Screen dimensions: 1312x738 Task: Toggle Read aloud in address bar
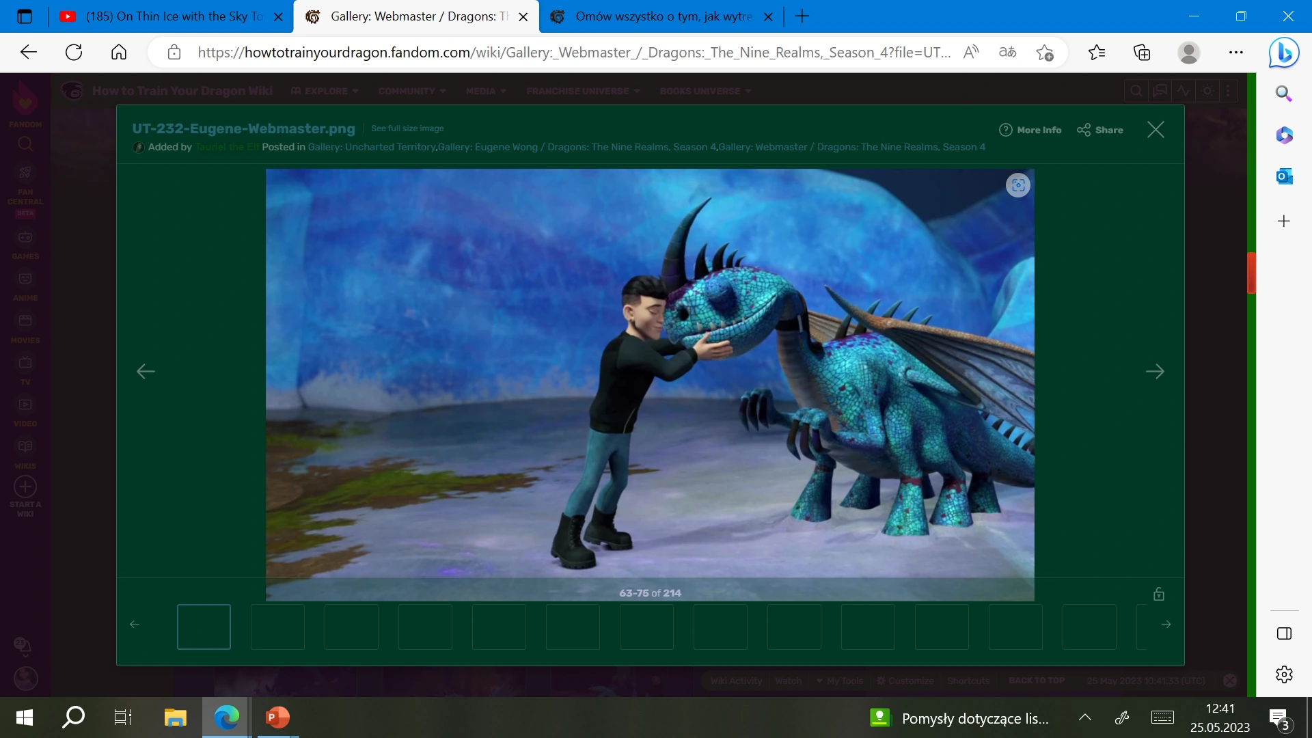pyautogui.click(x=971, y=53)
